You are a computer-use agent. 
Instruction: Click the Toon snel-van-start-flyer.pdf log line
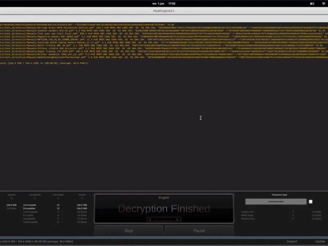(164, 34)
